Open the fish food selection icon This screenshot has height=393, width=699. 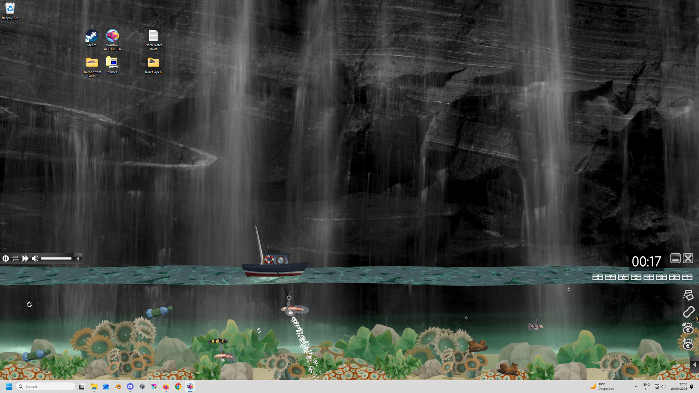688,295
